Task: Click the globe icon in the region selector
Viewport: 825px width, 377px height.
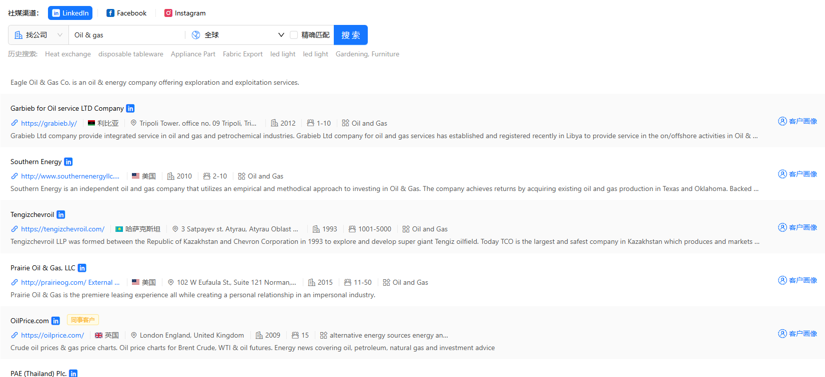Action: coord(196,35)
